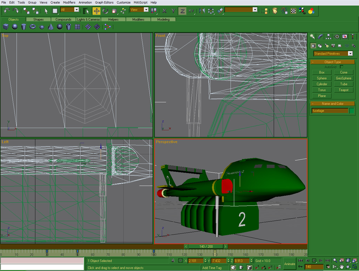Open the Motion command panel tab

coord(337,36)
